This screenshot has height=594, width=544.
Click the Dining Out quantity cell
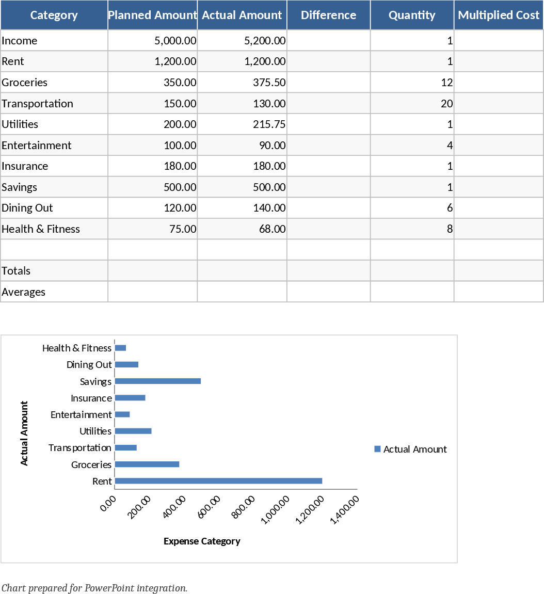(x=412, y=207)
